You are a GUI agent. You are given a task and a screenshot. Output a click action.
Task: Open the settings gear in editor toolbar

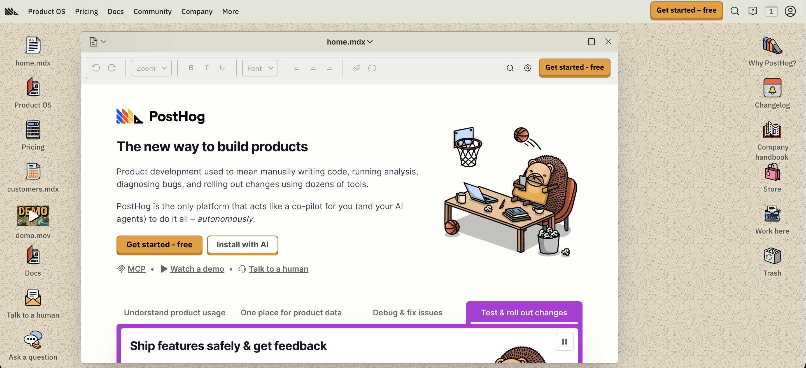(528, 68)
